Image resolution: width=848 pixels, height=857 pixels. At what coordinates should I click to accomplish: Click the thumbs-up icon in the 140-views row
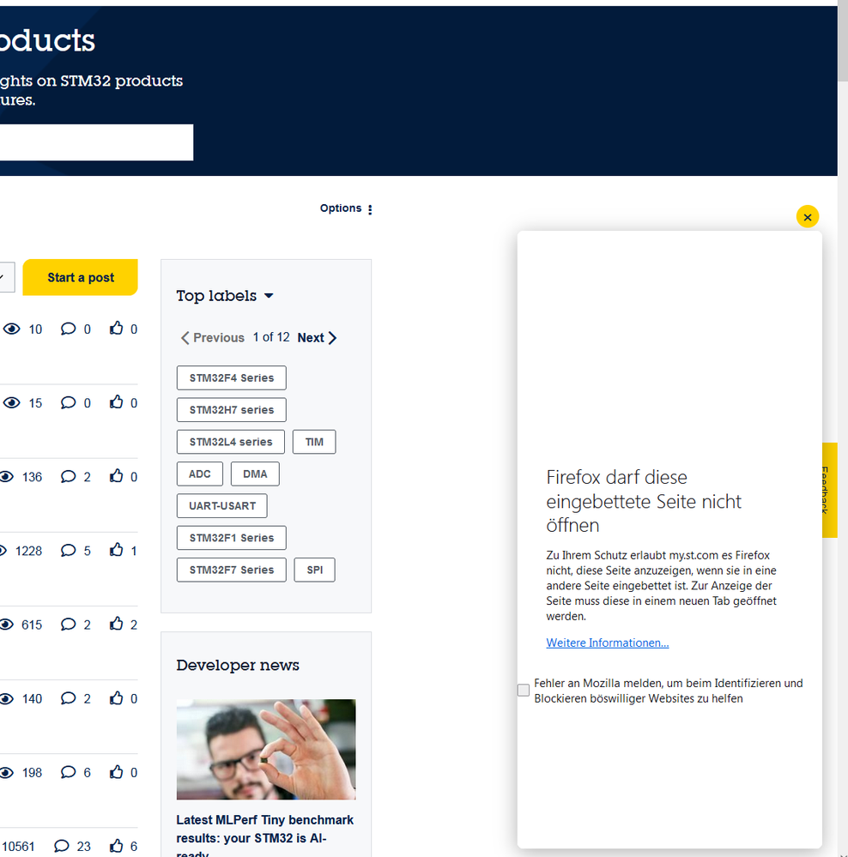[x=116, y=697]
